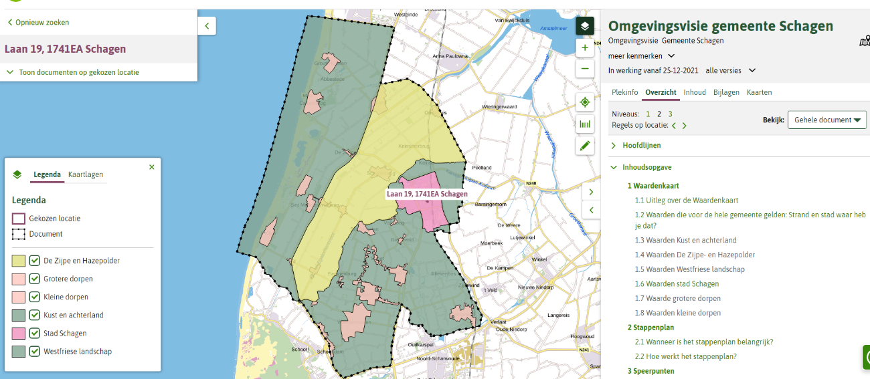Open the 'alle versies' dropdown
The width and height of the screenshot is (870, 379).
(x=731, y=70)
